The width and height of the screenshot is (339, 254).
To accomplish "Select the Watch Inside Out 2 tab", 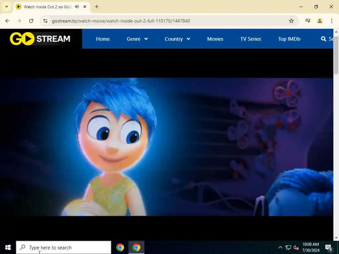I will tap(51, 7).
